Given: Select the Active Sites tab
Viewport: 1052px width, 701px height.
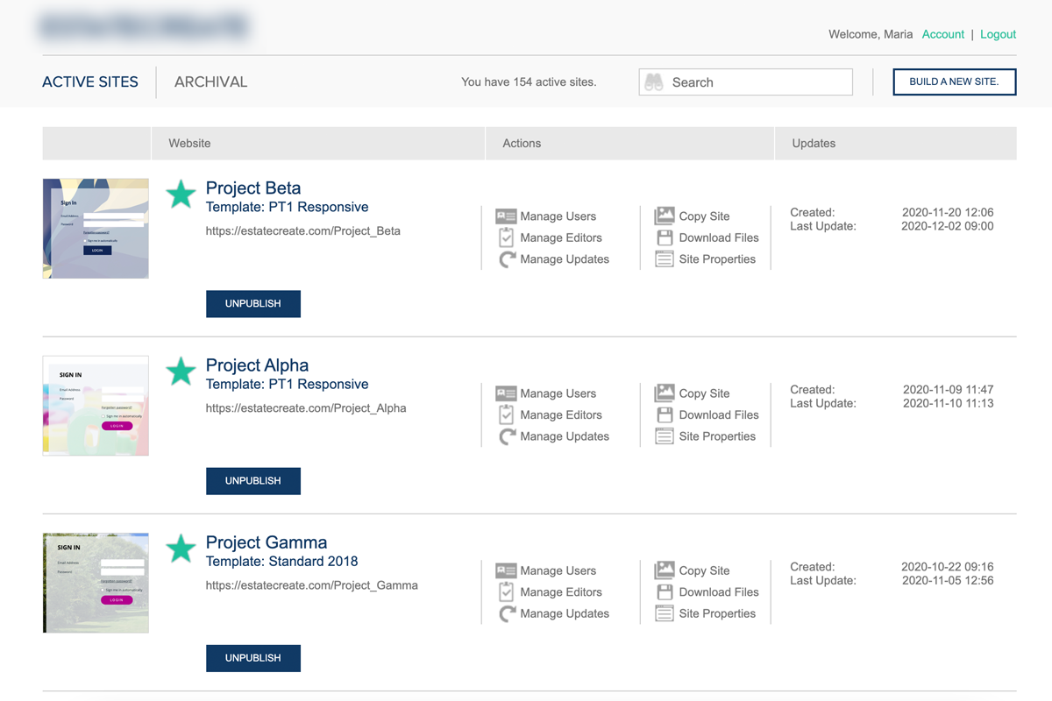Looking at the screenshot, I should click(x=90, y=81).
